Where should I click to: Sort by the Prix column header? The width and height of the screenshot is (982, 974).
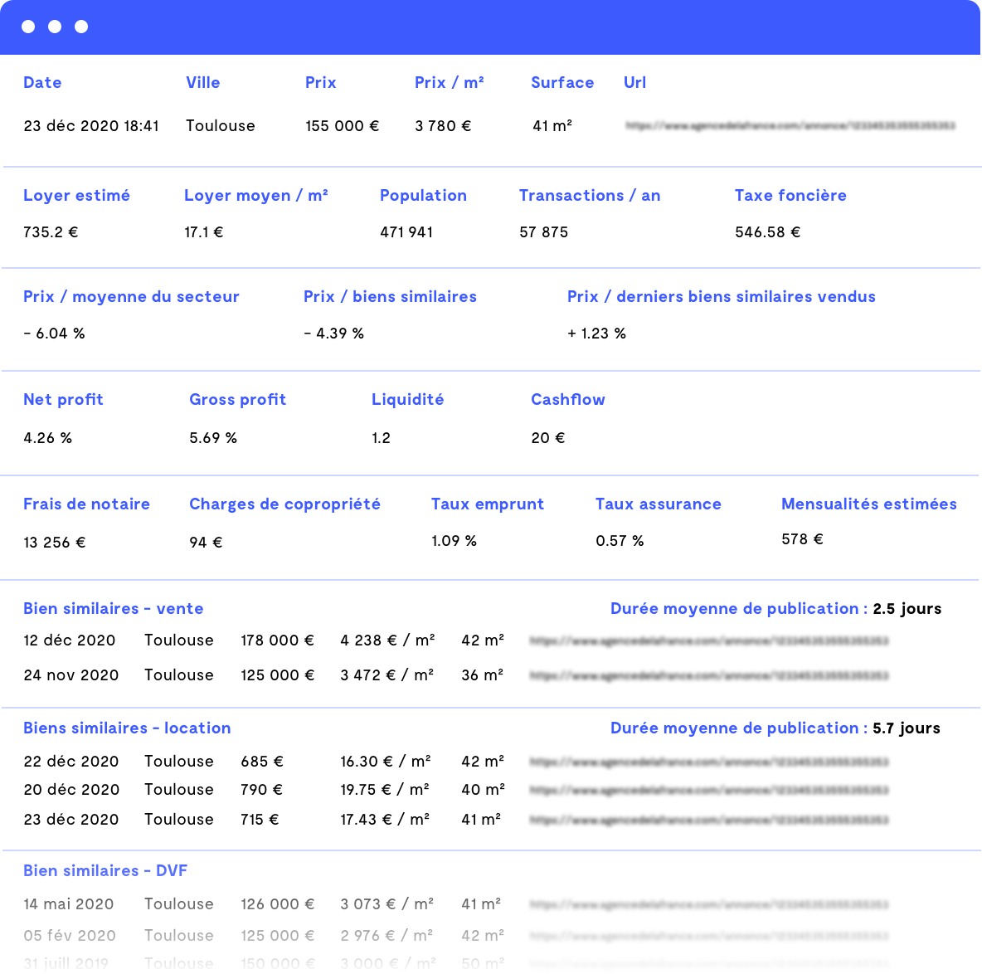[321, 82]
